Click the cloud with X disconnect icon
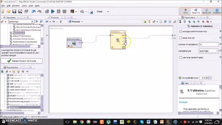The image size is (222, 125). tap(91, 11)
